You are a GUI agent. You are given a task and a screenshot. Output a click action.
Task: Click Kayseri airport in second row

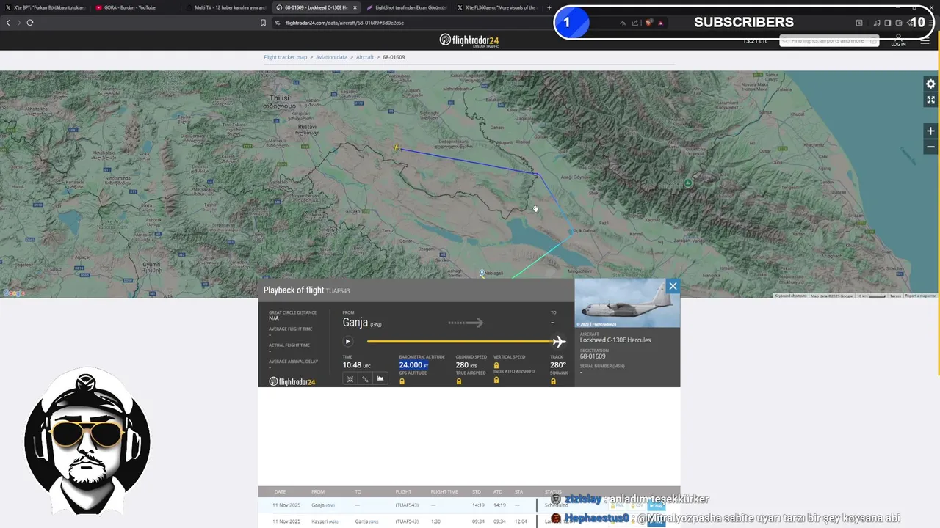click(325, 521)
